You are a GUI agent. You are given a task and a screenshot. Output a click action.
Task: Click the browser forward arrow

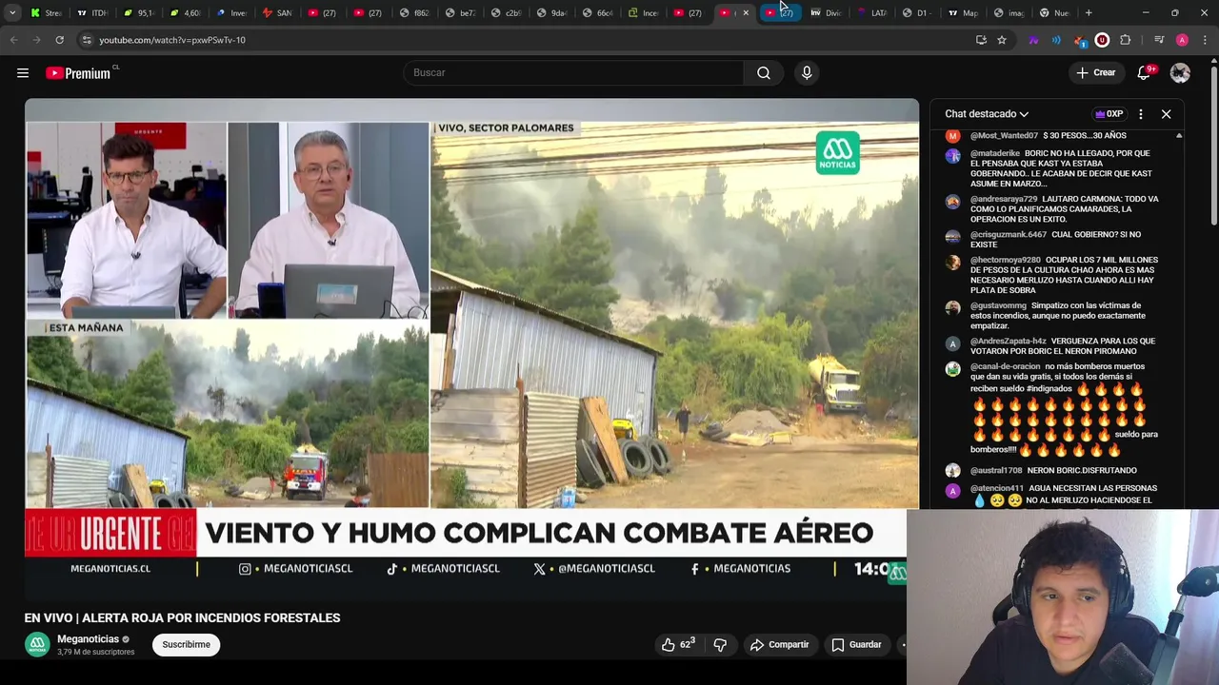(x=36, y=40)
